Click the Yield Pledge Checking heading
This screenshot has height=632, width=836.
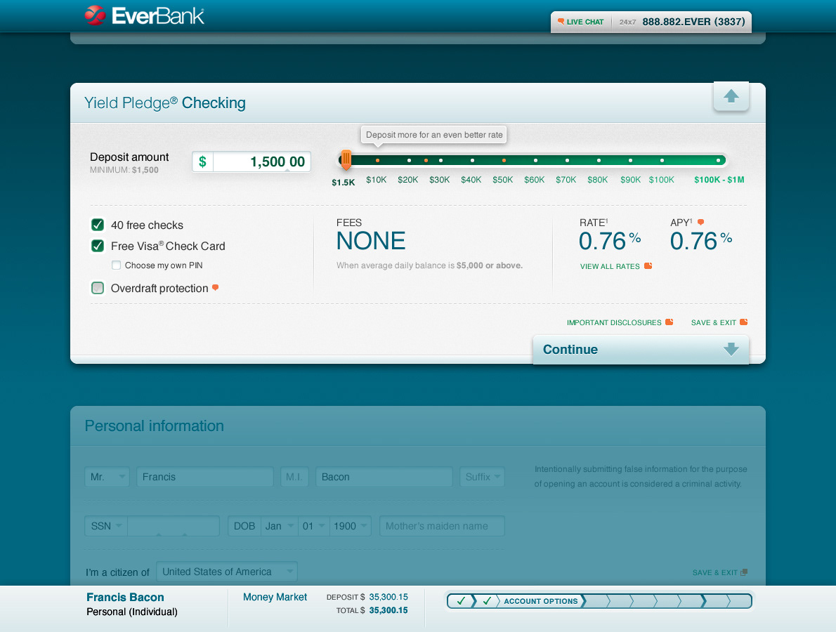click(x=165, y=103)
